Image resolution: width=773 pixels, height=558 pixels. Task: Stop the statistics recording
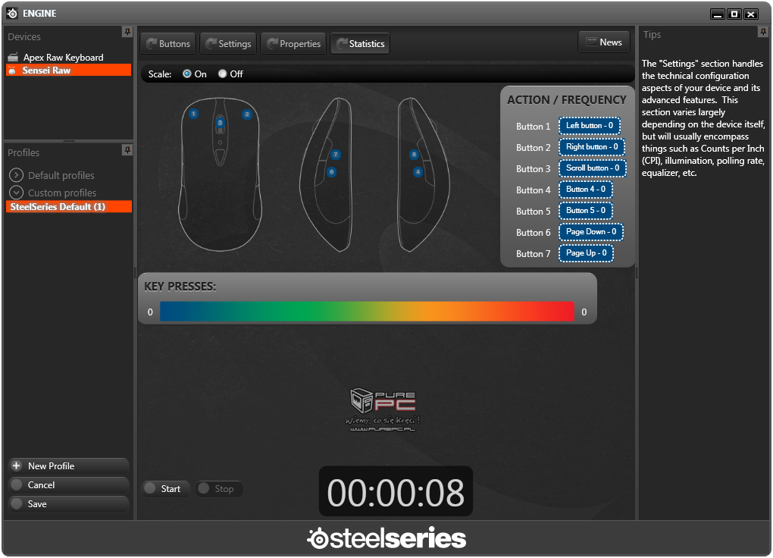click(219, 488)
